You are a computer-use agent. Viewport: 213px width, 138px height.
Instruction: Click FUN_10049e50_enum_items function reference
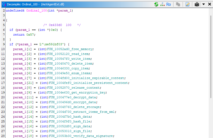click(69, 73)
